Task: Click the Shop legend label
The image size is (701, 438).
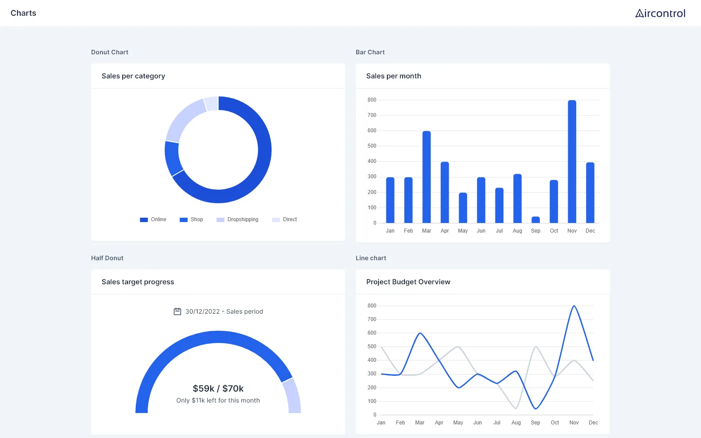Action: (x=197, y=219)
